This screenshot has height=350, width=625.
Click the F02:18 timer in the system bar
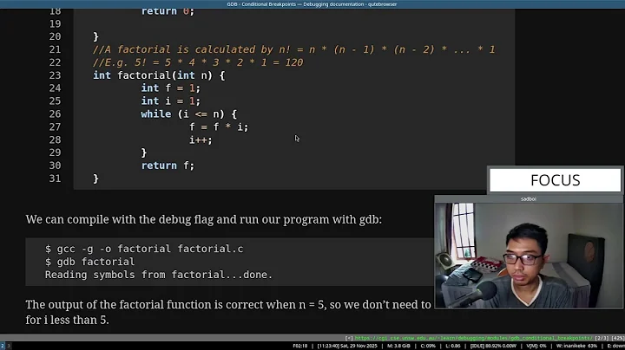pyautogui.click(x=300, y=346)
